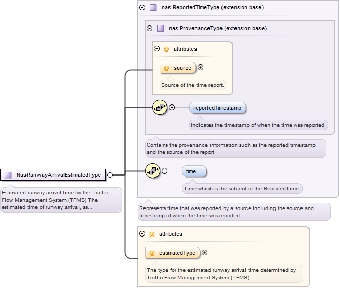Viewport: 340px width, 288px height.
Task: Expand the estimatedType attribute plus button
Action: [x=204, y=253]
